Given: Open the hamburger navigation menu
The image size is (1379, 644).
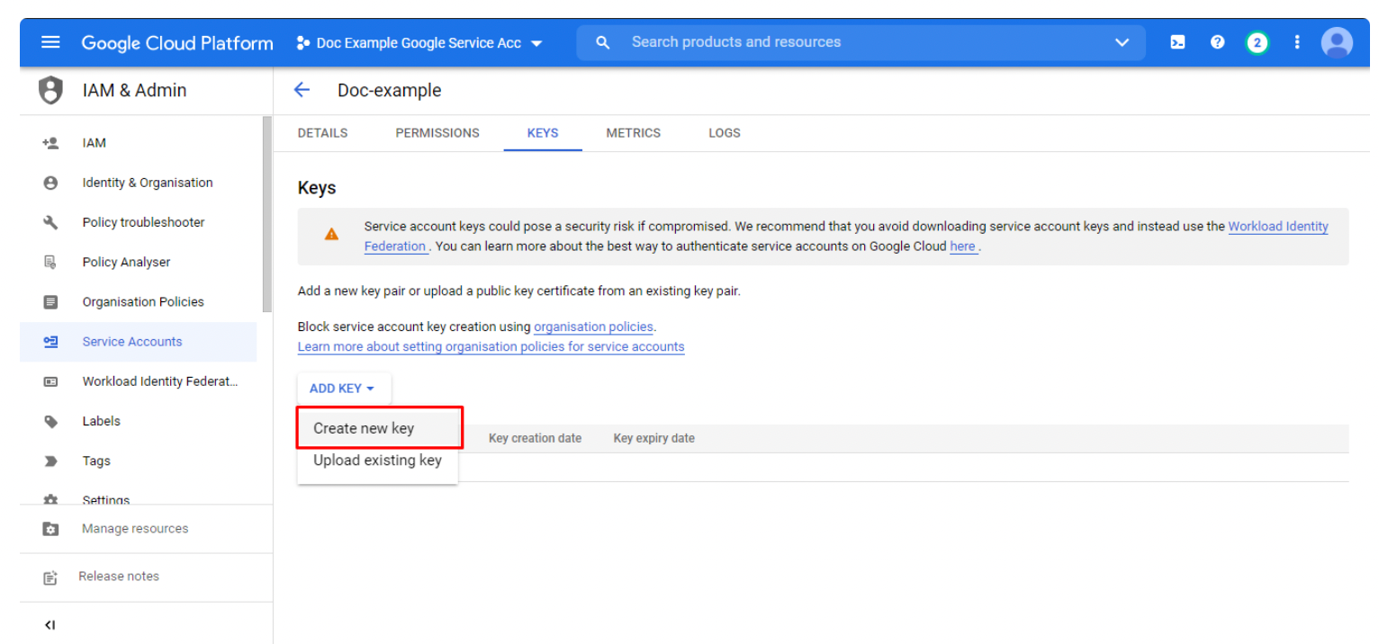Looking at the screenshot, I should (50, 42).
